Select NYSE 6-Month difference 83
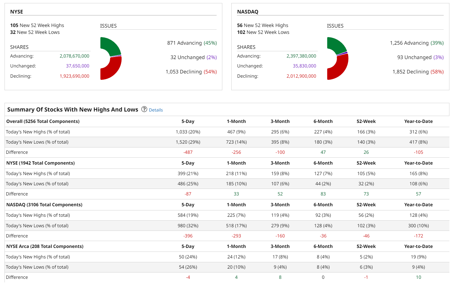462x286 pixels. point(323,194)
